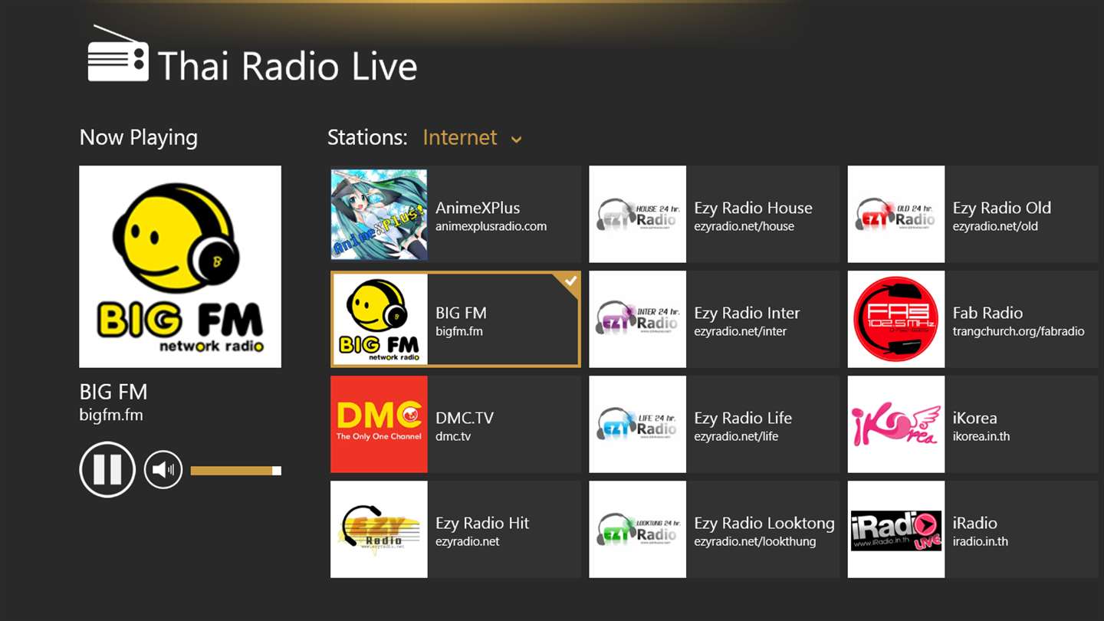Click the Ezy Radio Hit name

pos(482,523)
